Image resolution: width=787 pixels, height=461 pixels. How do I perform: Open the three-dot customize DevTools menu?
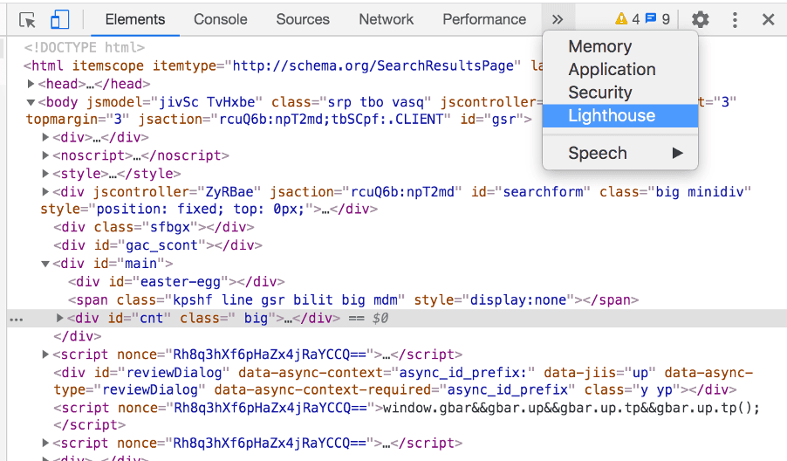click(x=735, y=19)
